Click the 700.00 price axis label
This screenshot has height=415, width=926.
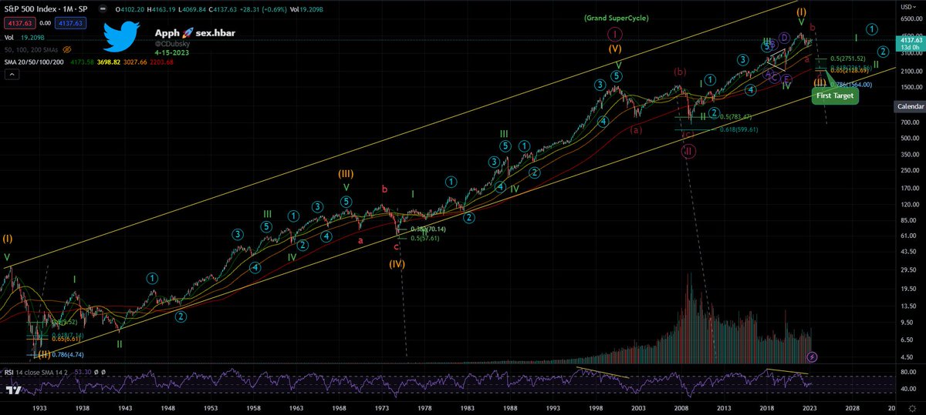click(910, 122)
